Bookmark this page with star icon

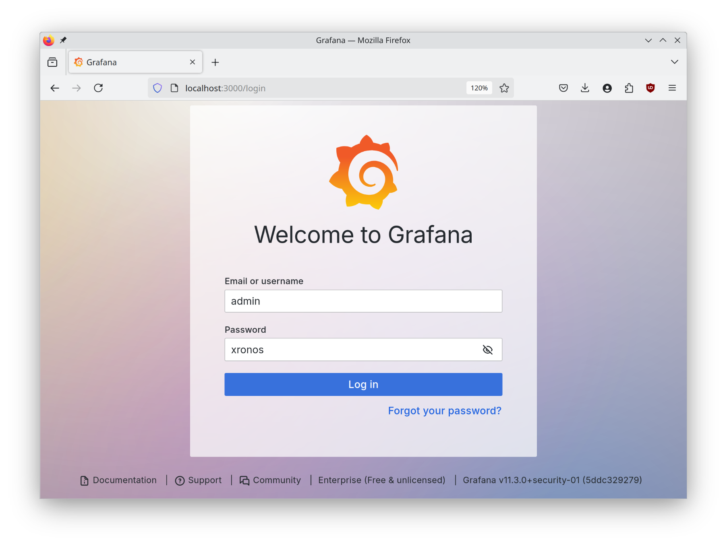point(504,88)
